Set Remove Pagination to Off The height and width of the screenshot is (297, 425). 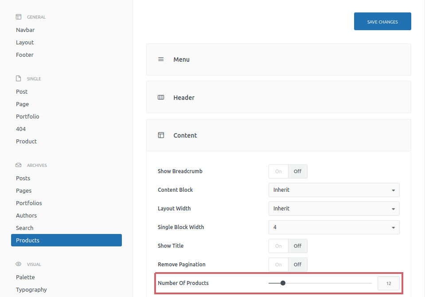298,265
